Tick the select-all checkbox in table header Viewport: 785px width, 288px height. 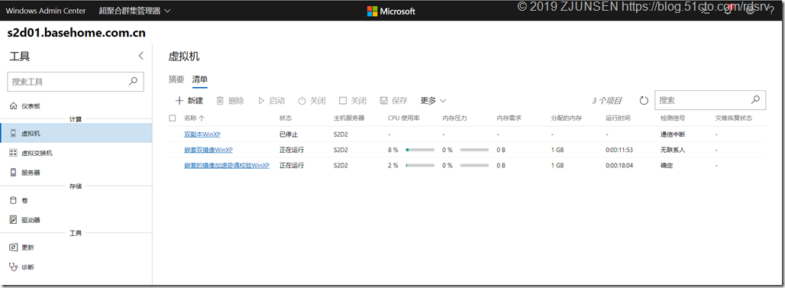[173, 118]
